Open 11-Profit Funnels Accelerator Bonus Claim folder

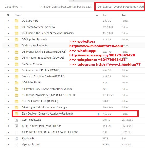(x=47, y=89)
